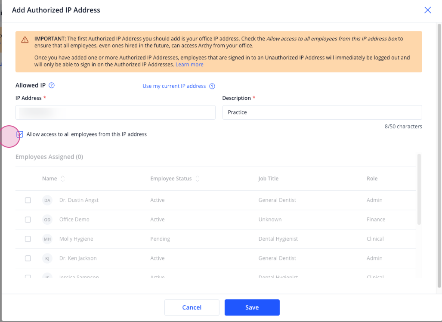Click the Role column header

tap(372, 179)
